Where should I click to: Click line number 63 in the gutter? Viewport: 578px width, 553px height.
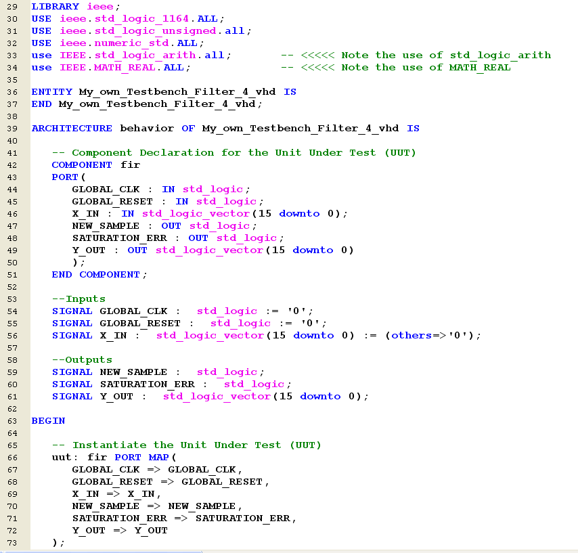click(x=12, y=421)
